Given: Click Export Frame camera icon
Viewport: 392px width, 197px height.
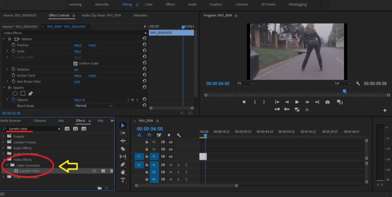Looking at the screenshot, I should (x=328, y=102).
